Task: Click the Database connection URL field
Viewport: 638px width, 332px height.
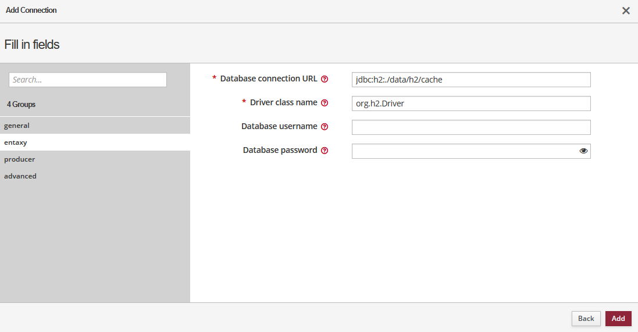Action: click(x=471, y=80)
